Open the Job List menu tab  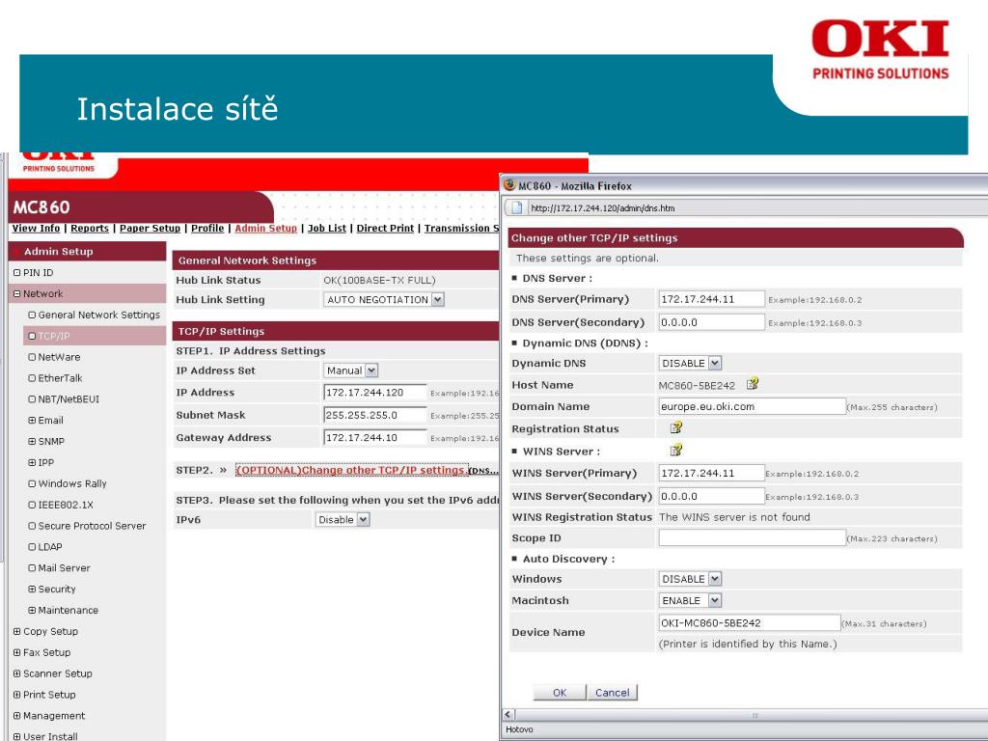[327, 228]
